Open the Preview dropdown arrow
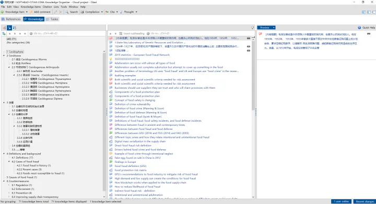This screenshot has width=376, height=204. pos(274,28)
